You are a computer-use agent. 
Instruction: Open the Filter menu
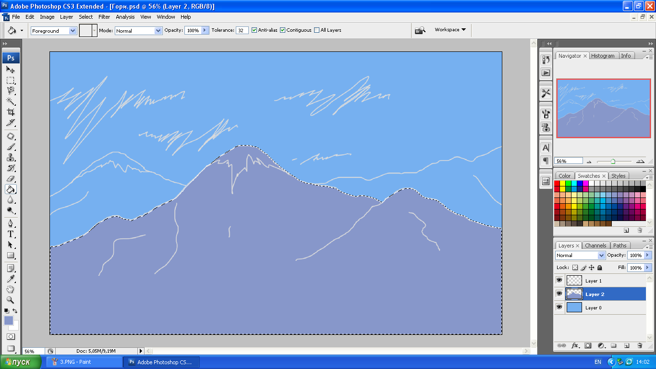click(x=104, y=17)
